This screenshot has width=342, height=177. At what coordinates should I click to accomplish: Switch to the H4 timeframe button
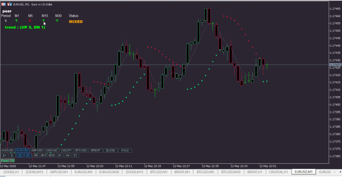68,155
